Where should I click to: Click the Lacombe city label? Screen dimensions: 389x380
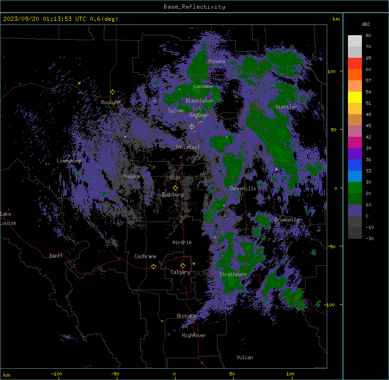pyautogui.click(x=203, y=86)
